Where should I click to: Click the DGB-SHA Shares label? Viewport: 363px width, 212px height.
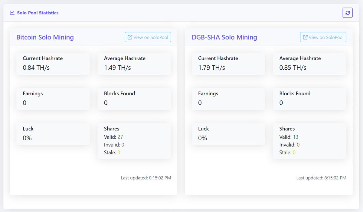pyautogui.click(x=287, y=129)
